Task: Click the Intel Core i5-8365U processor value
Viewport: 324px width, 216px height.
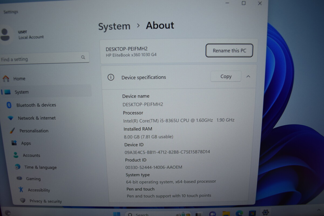Action: (179, 120)
